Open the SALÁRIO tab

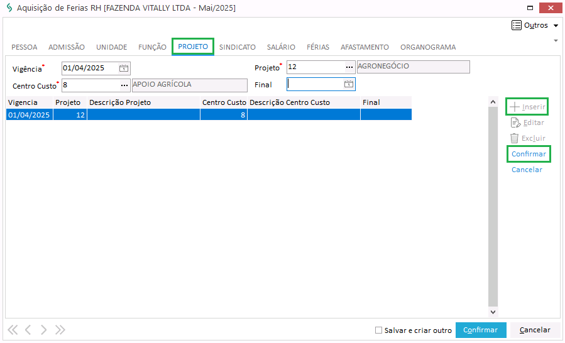tap(281, 47)
